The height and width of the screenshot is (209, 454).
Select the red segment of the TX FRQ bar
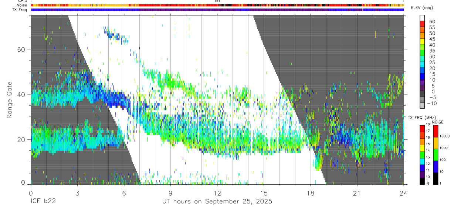coord(422,128)
